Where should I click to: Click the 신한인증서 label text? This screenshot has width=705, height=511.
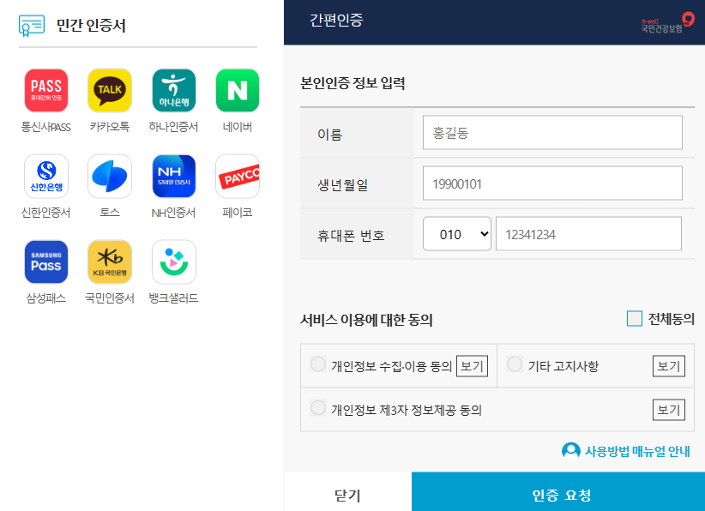pos(45,213)
